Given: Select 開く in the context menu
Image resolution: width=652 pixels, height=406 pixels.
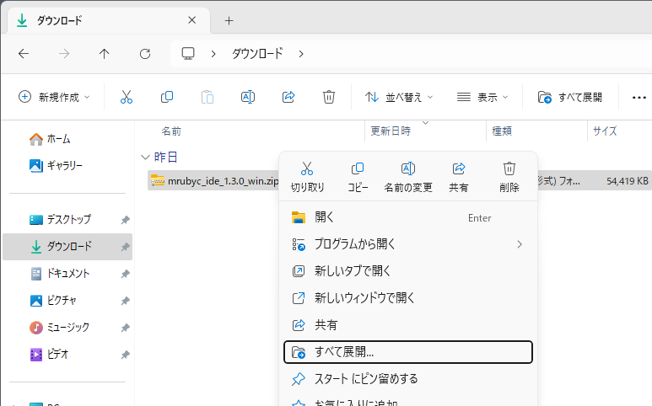Looking at the screenshot, I should coord(408,217).
